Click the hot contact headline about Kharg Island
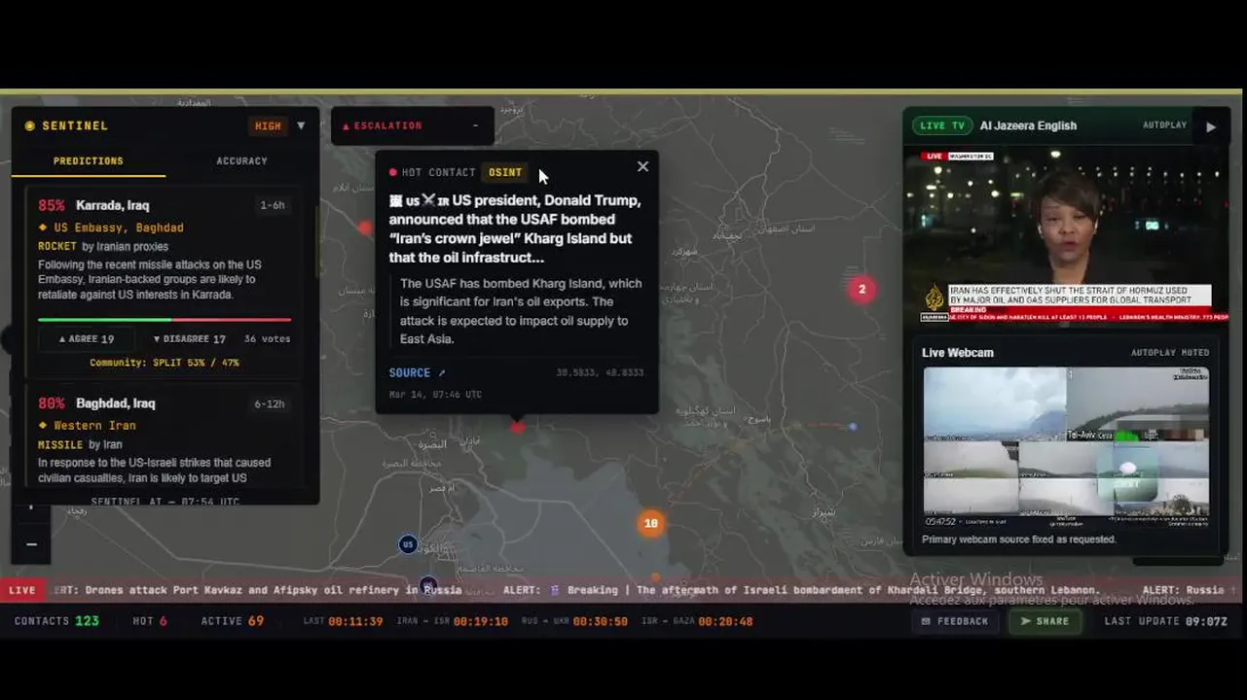The image size is (1247, 700). (x=515, y=228)
